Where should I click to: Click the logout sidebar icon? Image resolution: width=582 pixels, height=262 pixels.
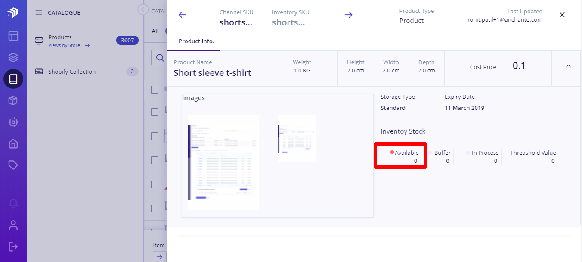(x=13, y=246)
